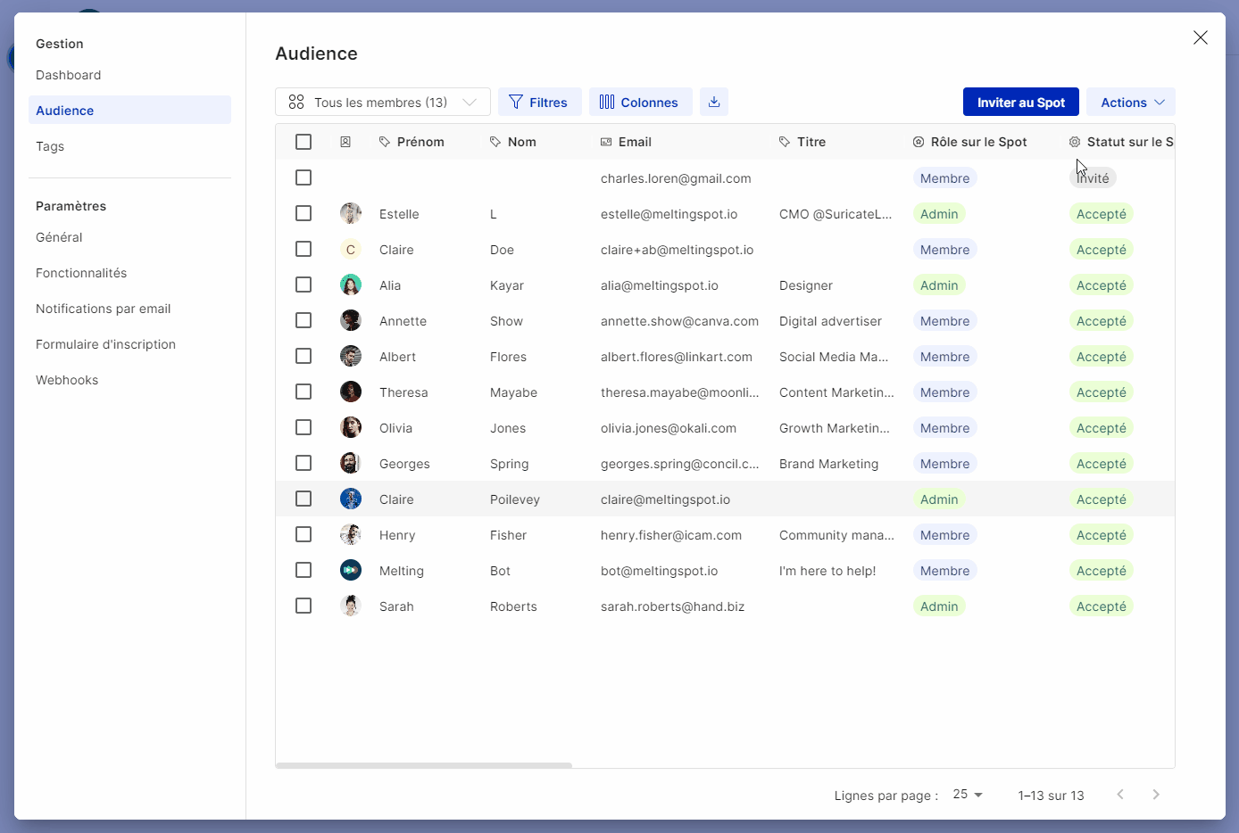This screenshot has height=833, width=1239.
Task: Go to next page arrow
Action: pyautogui.click(x=1156, y=795)
